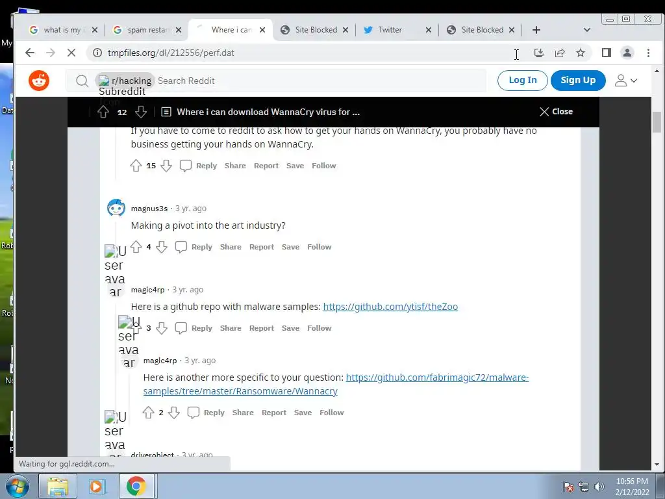Bookmark this page with star icon

(581, 53)
